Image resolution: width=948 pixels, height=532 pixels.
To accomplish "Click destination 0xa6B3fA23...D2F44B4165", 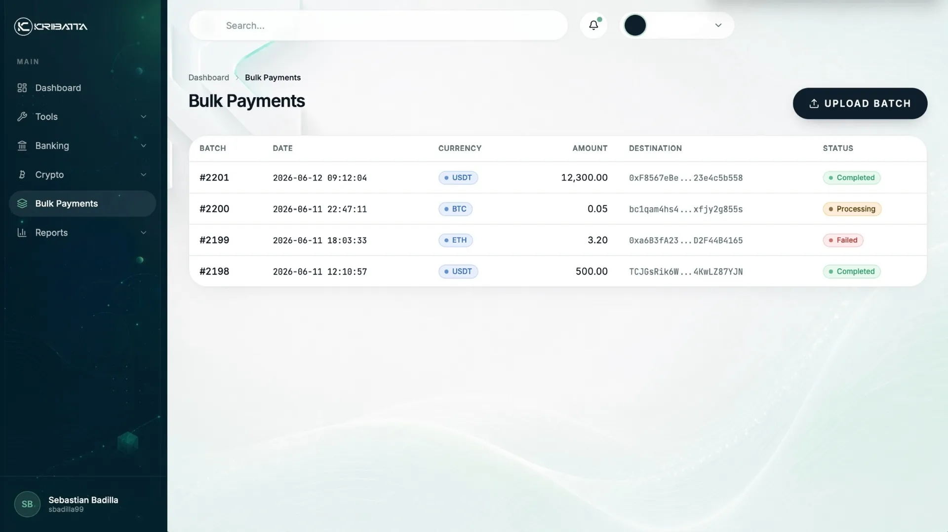I will click(686, 241).
